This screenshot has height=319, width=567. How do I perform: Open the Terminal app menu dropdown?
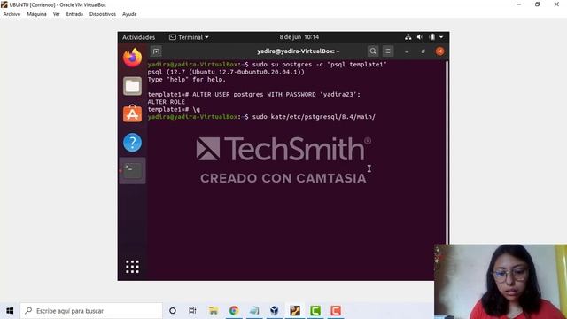(x=189, y=37)
